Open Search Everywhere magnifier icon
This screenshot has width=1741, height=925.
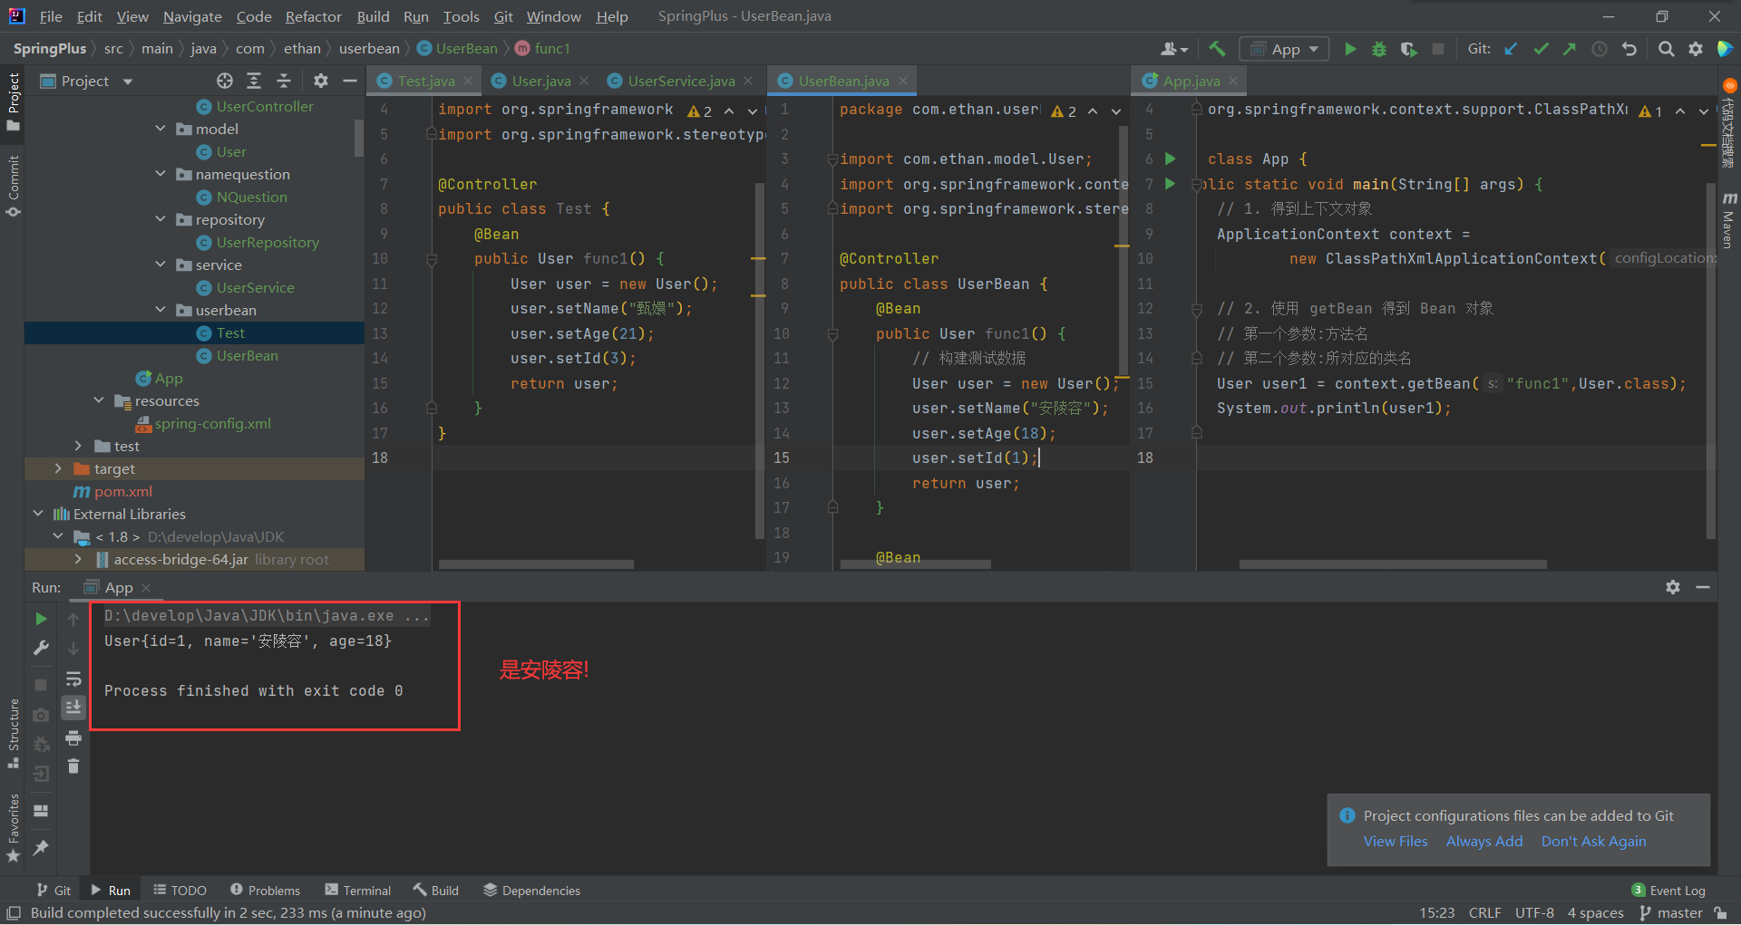(1666, 49)
